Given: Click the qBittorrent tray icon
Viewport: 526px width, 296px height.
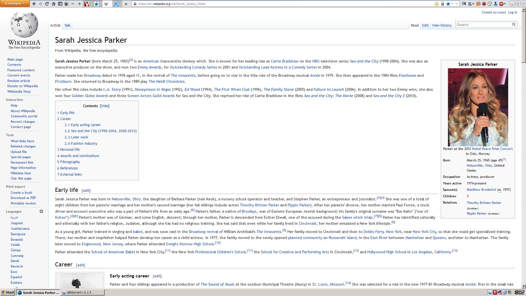Looking at the screenshot, I should 490,292.
